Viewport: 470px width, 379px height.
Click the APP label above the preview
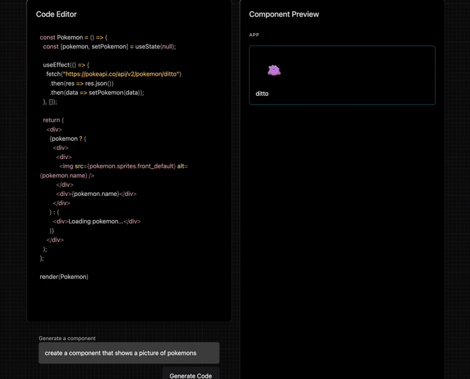254,35
